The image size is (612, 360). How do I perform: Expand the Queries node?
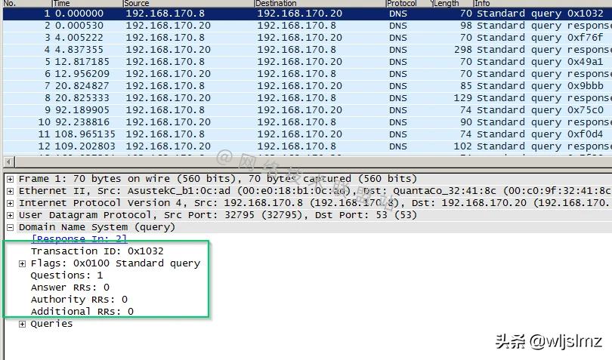(x=22, y=324)
